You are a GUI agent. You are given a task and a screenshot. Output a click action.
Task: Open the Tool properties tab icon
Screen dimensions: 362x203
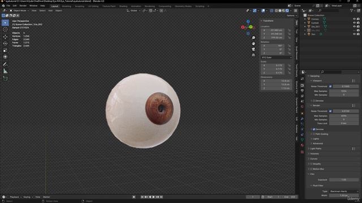click(302, 79)
